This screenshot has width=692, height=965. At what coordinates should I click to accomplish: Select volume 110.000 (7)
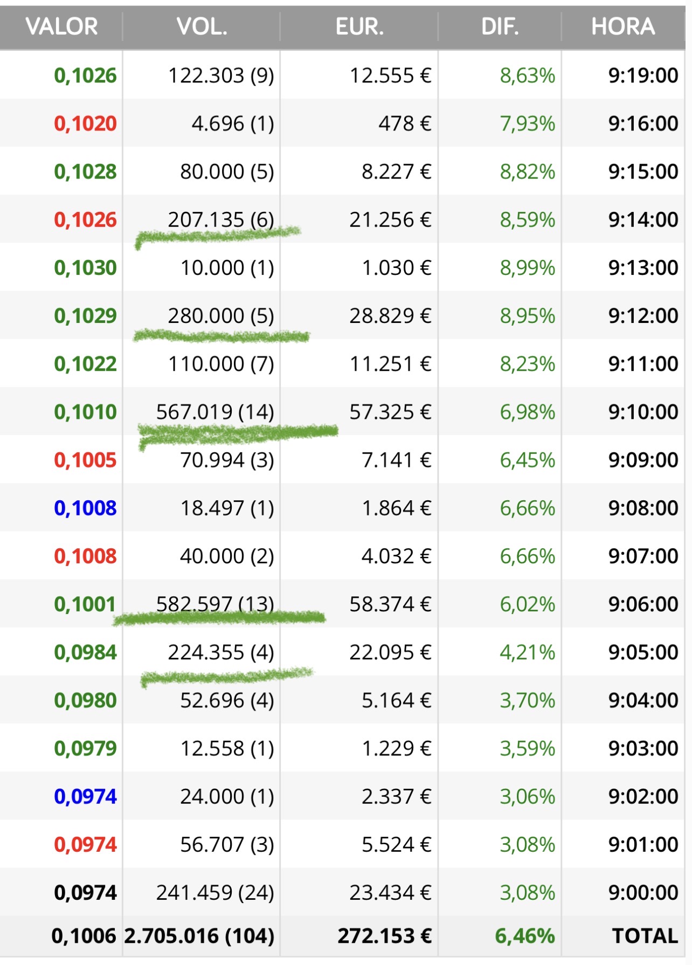coord(221,364)
